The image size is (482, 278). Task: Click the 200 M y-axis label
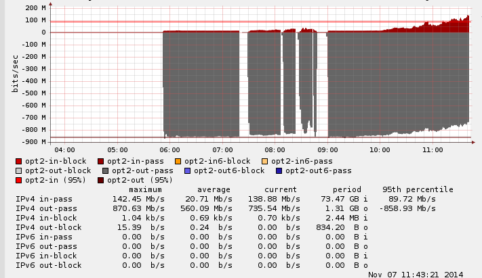coord(36,8)
